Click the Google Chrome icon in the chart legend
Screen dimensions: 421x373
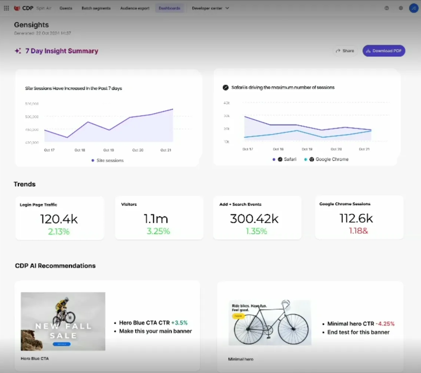point(312,159)
